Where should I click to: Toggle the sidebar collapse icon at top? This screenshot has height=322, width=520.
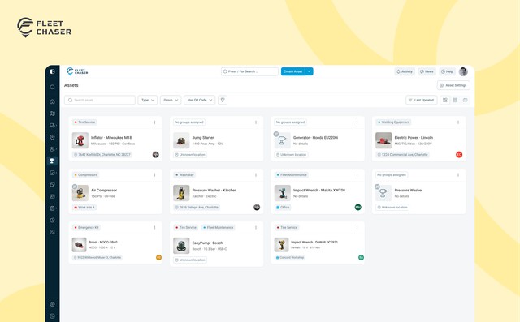[52, 71]
